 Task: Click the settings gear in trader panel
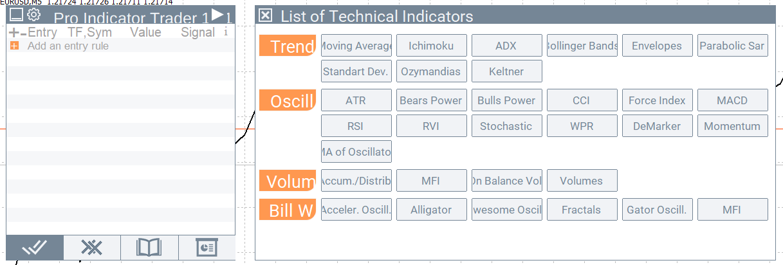tap(35, 14)
